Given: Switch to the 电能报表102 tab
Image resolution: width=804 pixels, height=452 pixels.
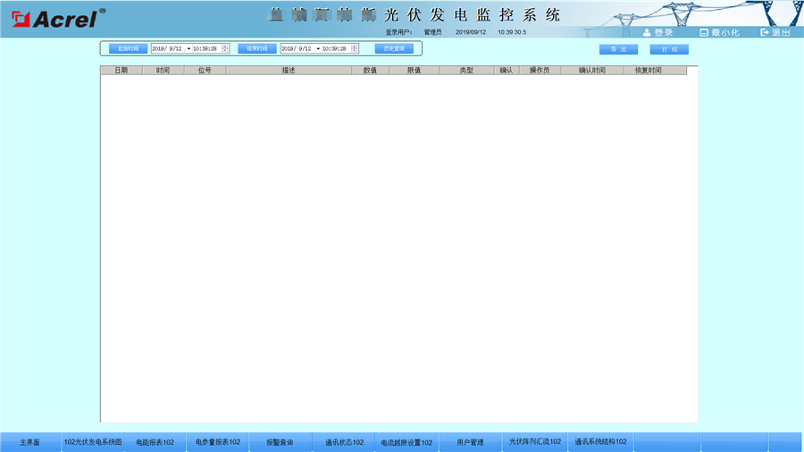Looking at the screenshot, I should [155, 442].
